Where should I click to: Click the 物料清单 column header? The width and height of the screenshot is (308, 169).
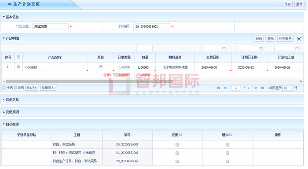[x=175, y=57]
